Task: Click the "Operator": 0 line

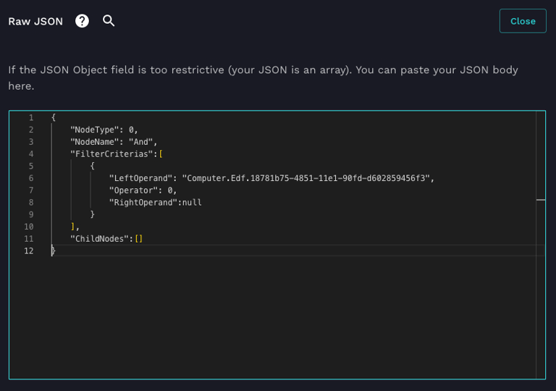Action: coord(143,190)
